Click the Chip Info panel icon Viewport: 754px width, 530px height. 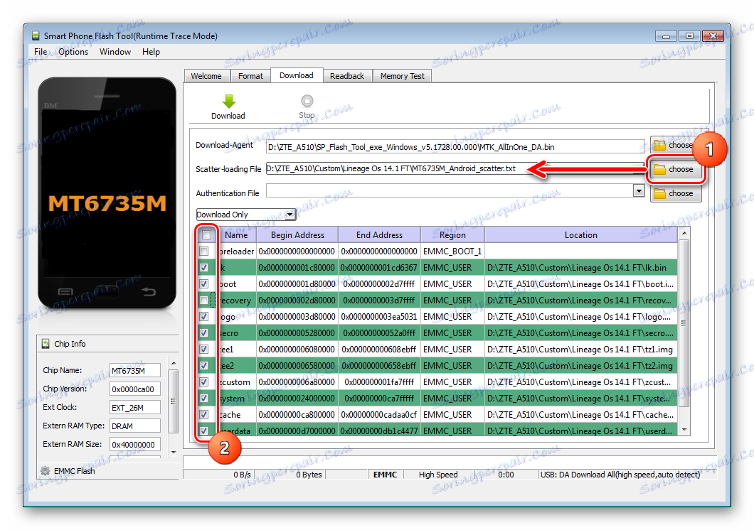[x=46, y=344]
